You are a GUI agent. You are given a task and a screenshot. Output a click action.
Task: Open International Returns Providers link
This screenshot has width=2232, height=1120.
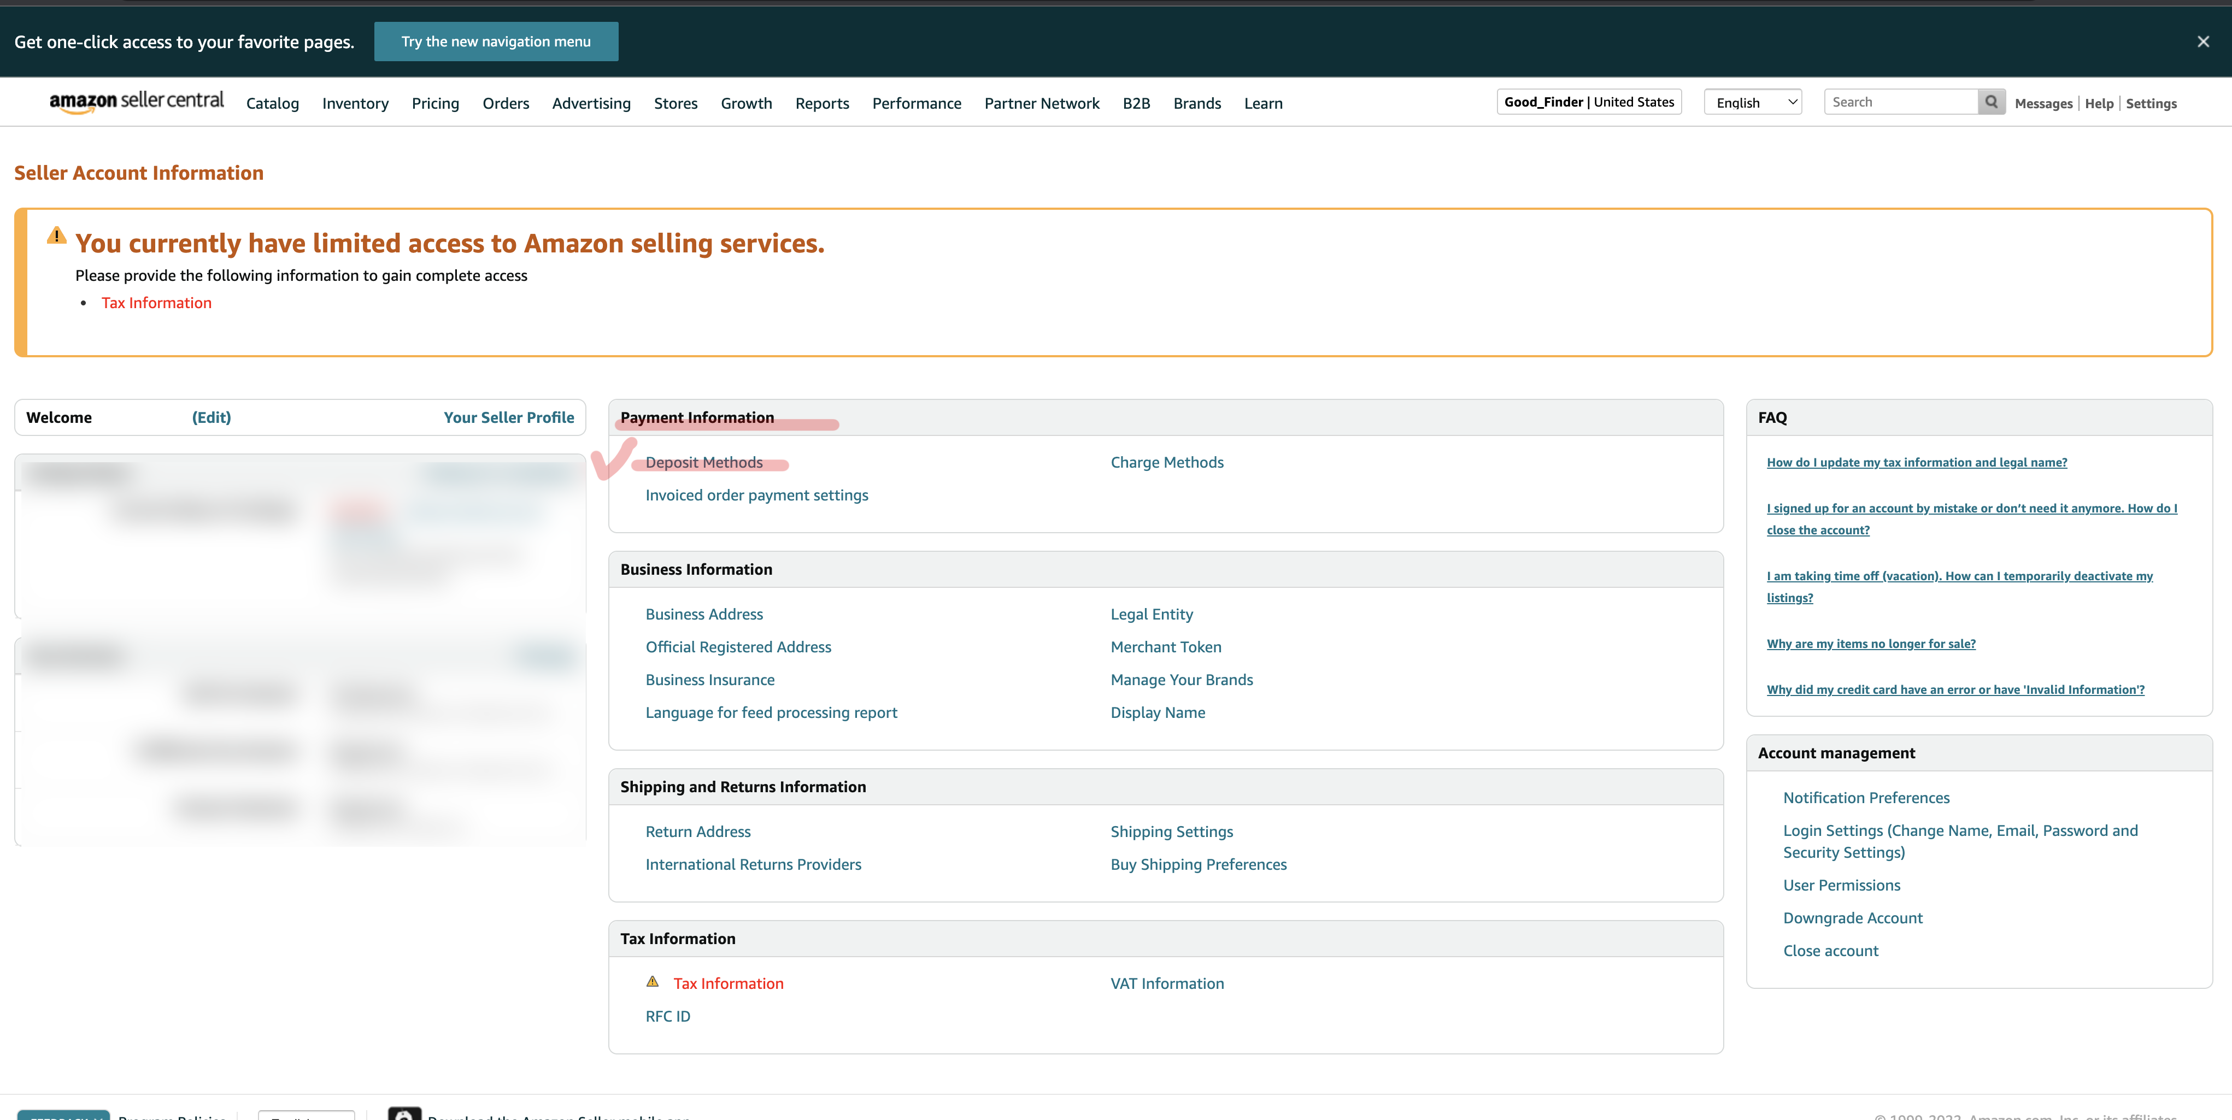tap(753, 864)
